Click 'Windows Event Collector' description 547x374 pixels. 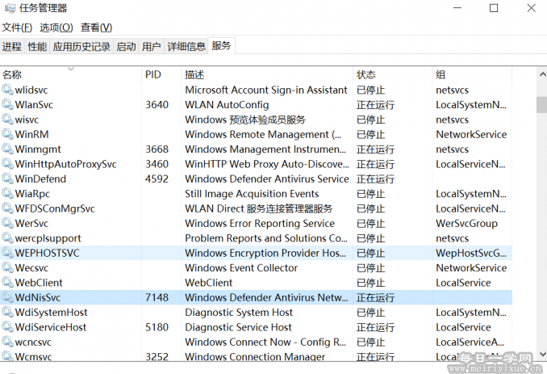(241, 268)
